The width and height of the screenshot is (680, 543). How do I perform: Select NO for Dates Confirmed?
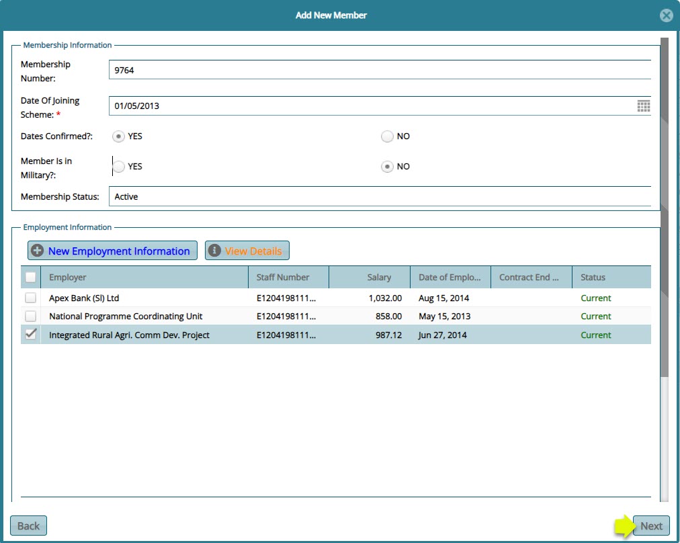click(387, 136)
